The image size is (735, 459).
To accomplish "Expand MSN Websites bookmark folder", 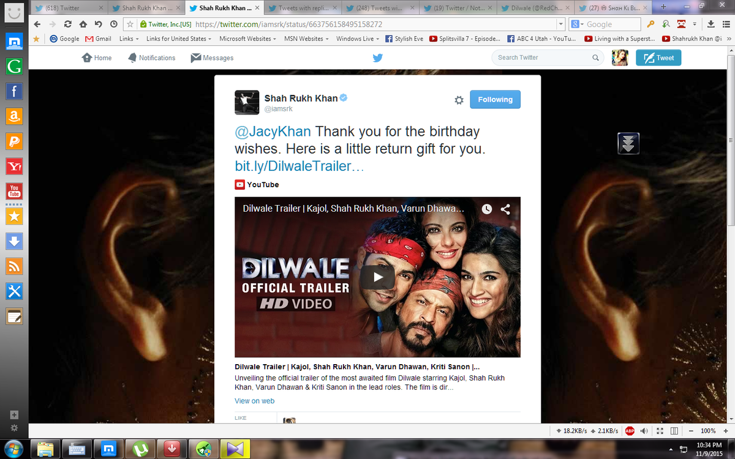I will (306, 39).
